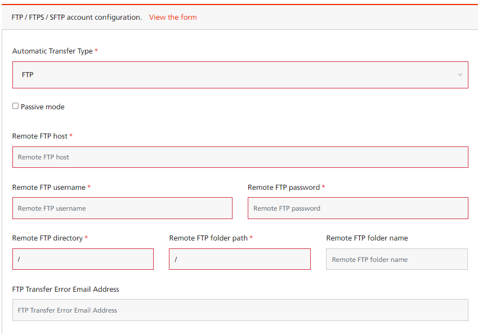This screenshot has height=334, width=478.
Task: Click the Remote FTP password label
Action: point(284,188)
